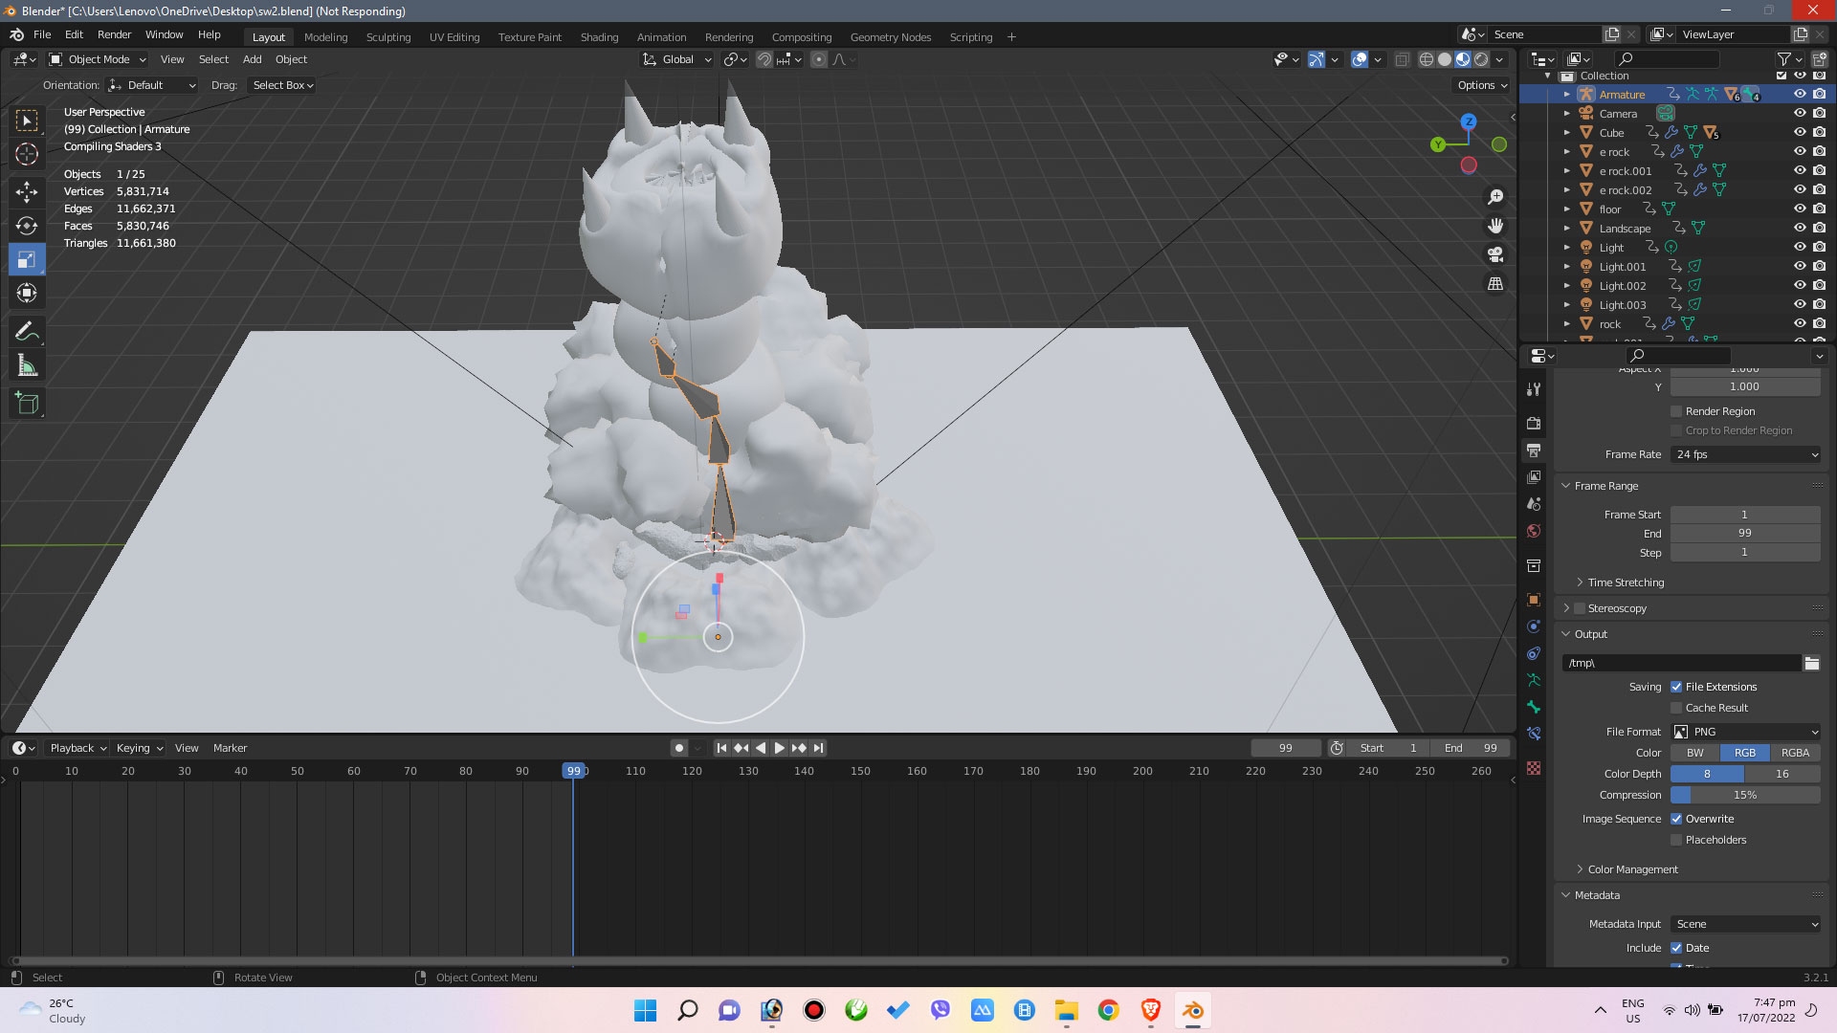Open the Bone properties tab
This screenshot has width=1837, height=1033.
1534,707
